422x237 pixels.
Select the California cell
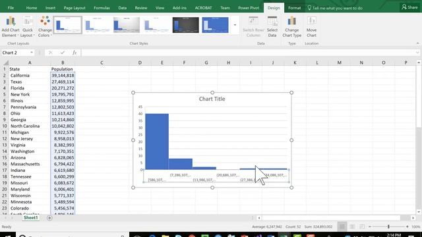(x=30, y=76)
